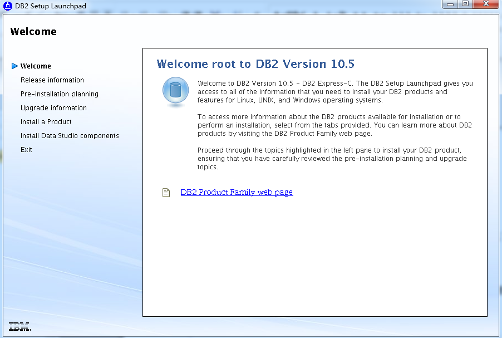Click the IBM logo
The width and height of the screenshot is (502, 338).
click(20, 326)
